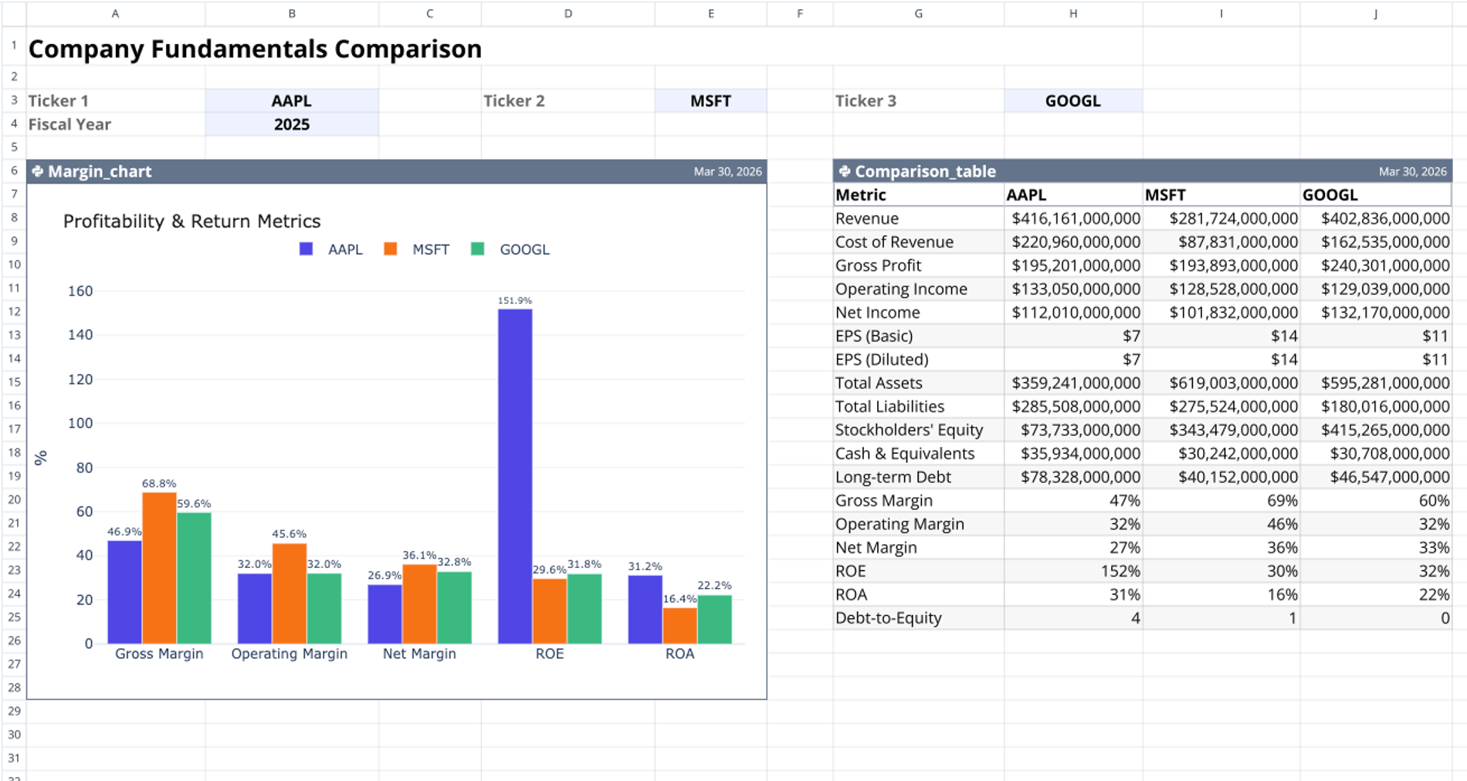
Task: Select the Ticker 2 input cell containing MSFT
Action: tap(710, 101)
